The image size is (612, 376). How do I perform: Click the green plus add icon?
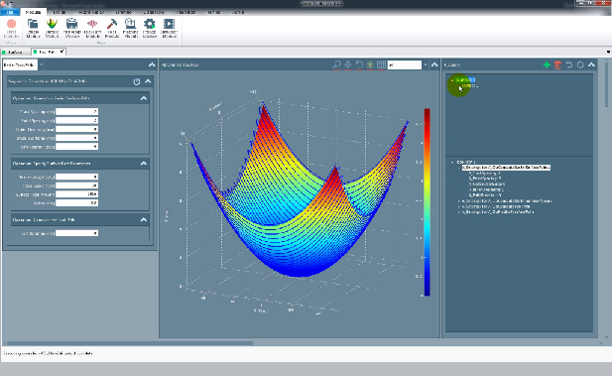(547, 64)
